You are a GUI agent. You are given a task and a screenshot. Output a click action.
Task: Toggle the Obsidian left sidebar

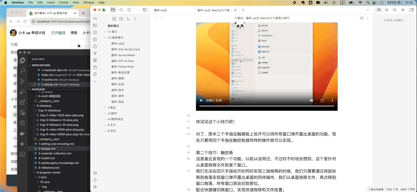(x=145, y=10)
